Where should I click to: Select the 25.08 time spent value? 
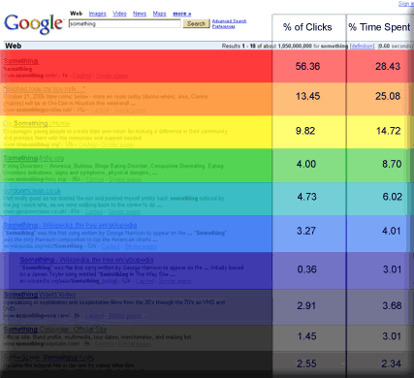coord(388,96)
